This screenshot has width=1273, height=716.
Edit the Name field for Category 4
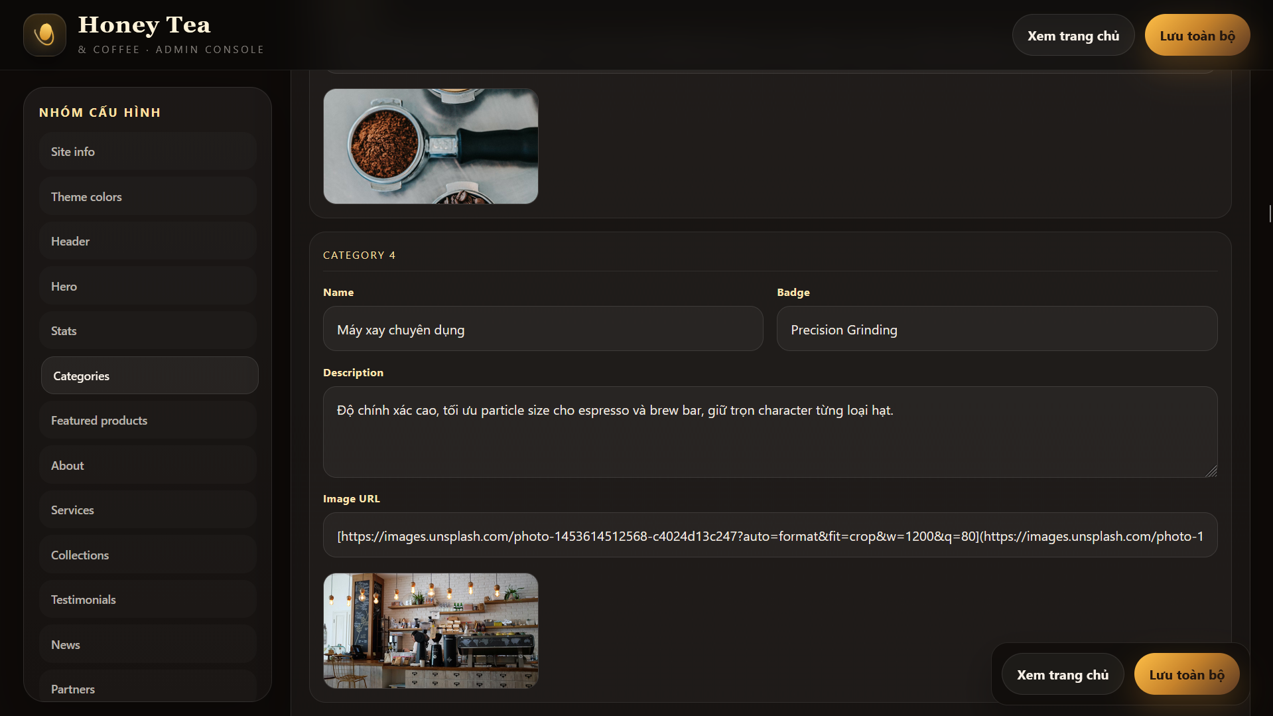pos(543,328)
